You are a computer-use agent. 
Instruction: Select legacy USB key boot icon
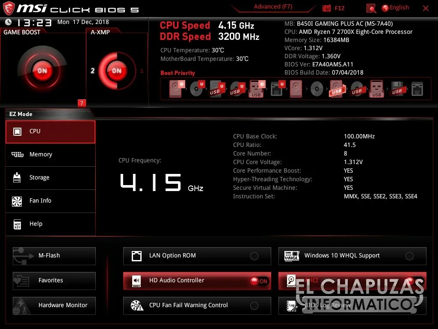(x=377, y=89)
